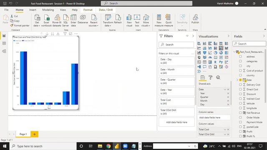Open the Format paint-roller tab
The image size is (267, 150).
click(210, 77)
